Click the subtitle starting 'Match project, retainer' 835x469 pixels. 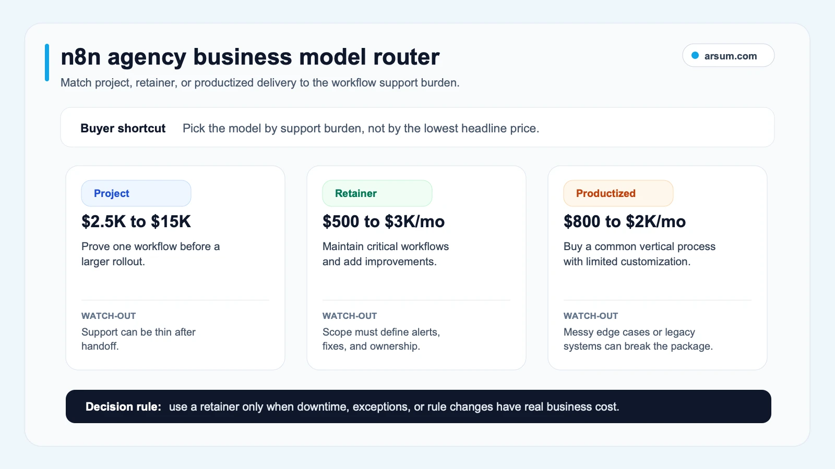(260, 83)
